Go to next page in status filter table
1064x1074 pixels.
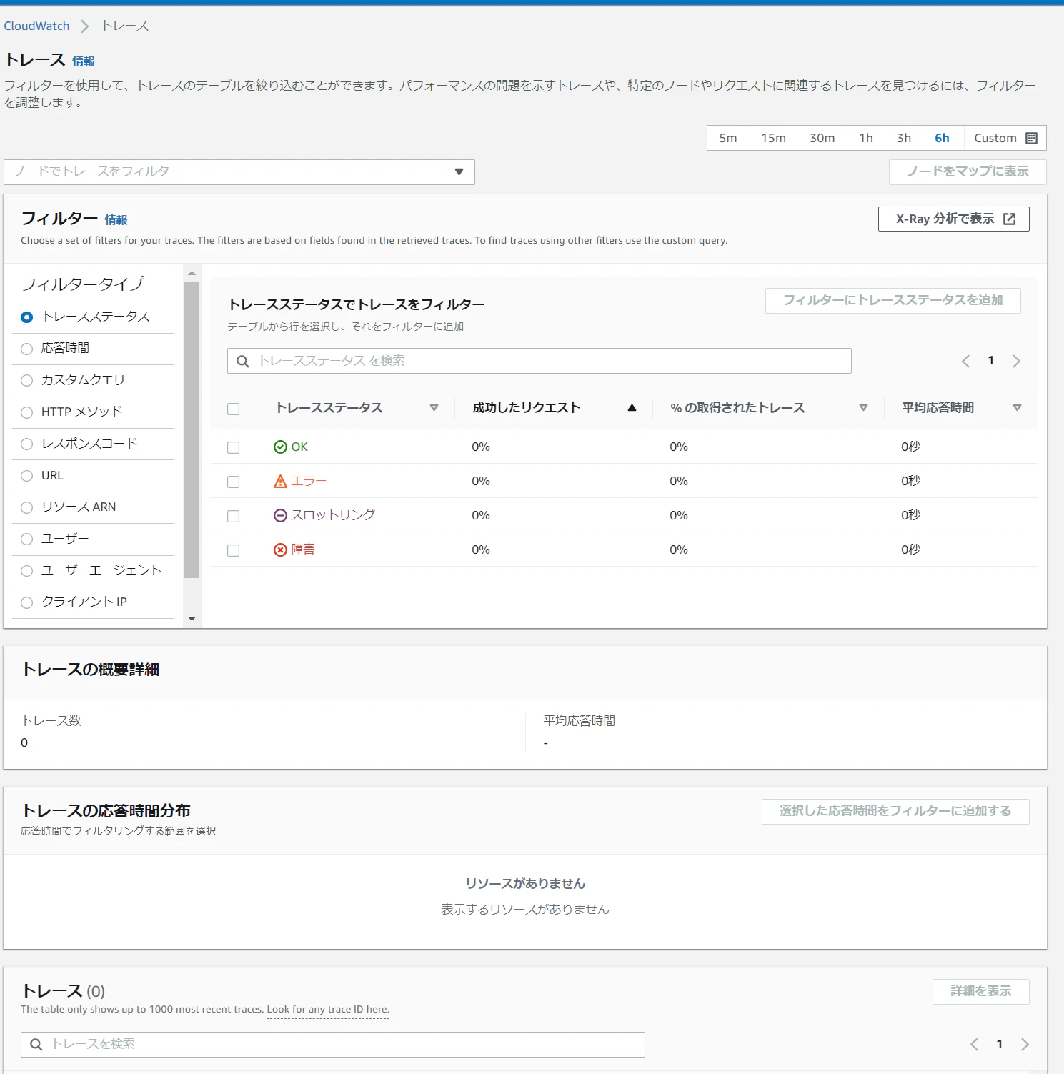coord(1016,361)
